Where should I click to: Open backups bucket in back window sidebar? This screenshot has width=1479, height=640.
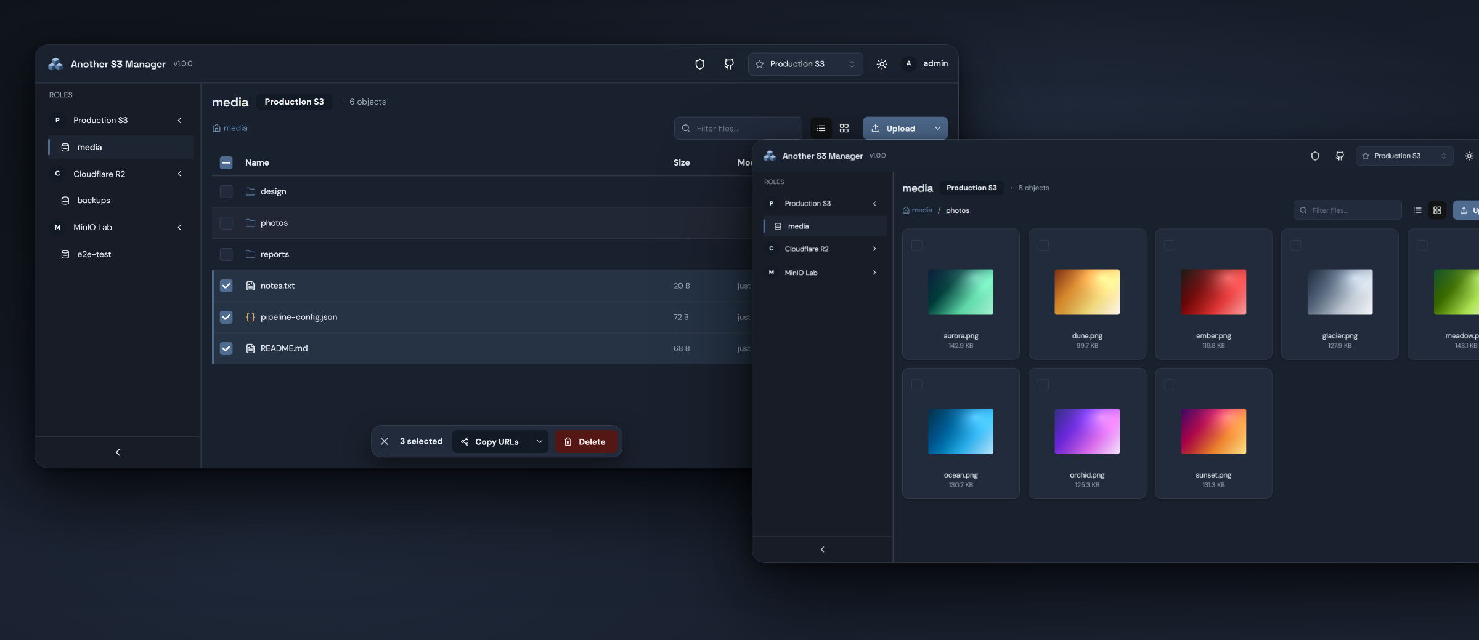point(121,201)
